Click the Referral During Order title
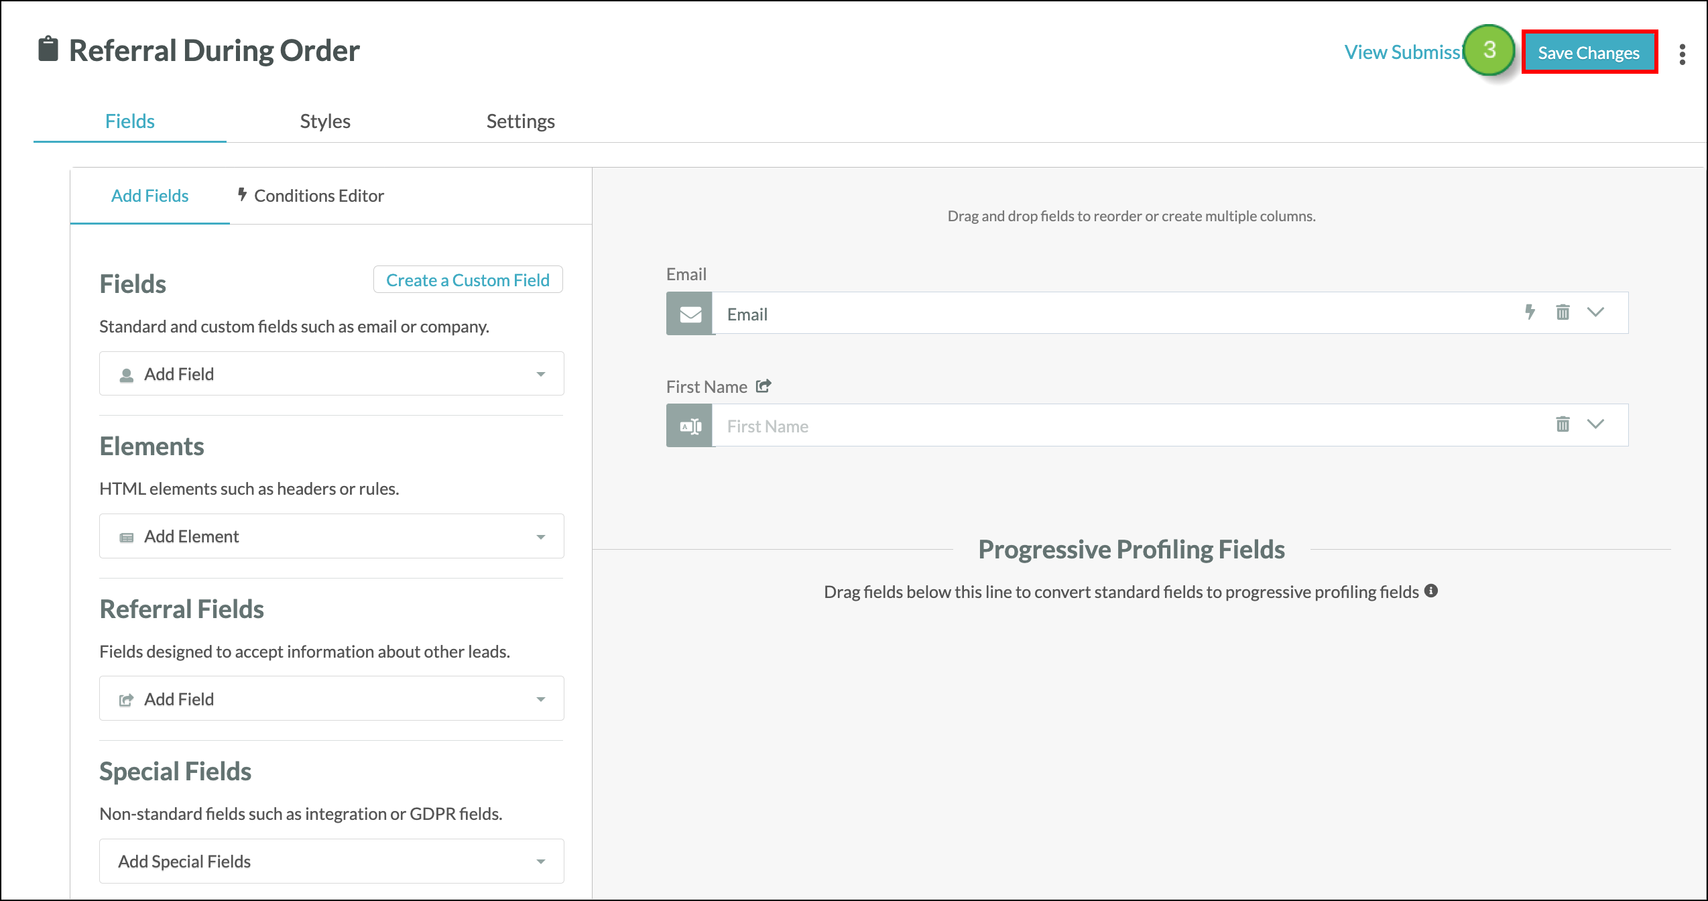The image size is (1708, 901). (215, 50)
